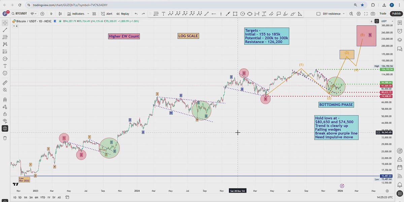404x202 pixels.
Task: Enter fullscreen mode using the expand icon
Action: point(365,14)
